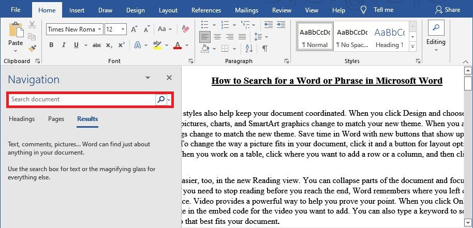Apply the Normal style

315,36
